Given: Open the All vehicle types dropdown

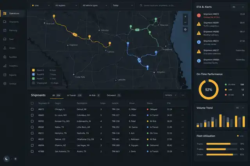Looking at the screenshot, I should [x=95, y=5].
